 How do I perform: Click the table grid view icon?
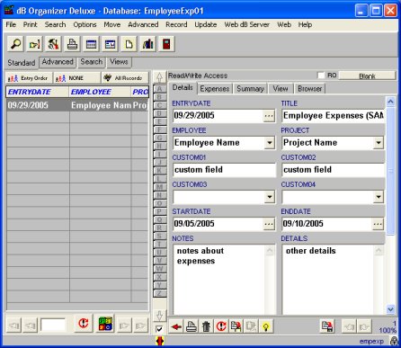click(x=91, y=44)
